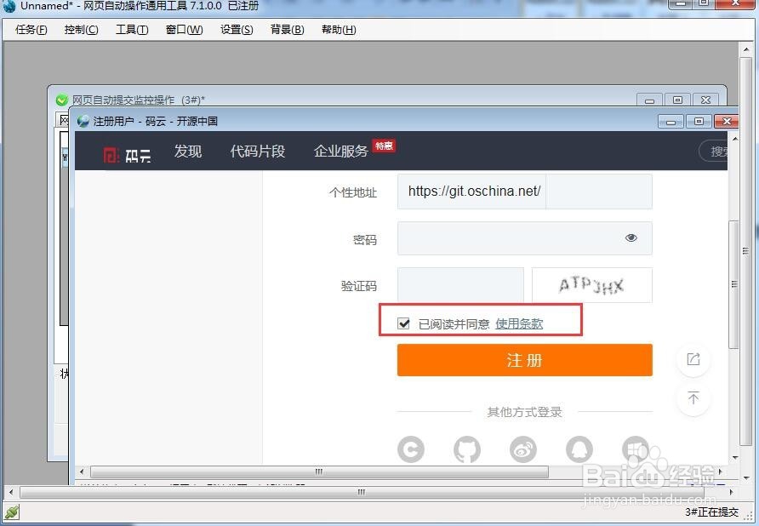
Task: Click the back-to-top arrow icon
Action: pos(693,398)
